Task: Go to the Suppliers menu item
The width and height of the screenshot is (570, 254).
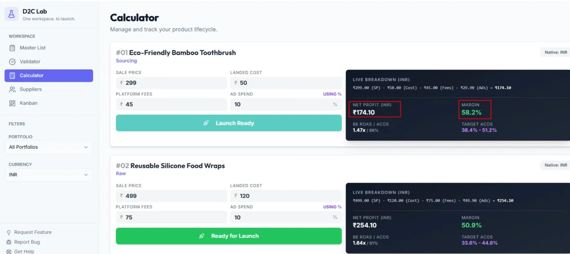Action: (31, 89)
